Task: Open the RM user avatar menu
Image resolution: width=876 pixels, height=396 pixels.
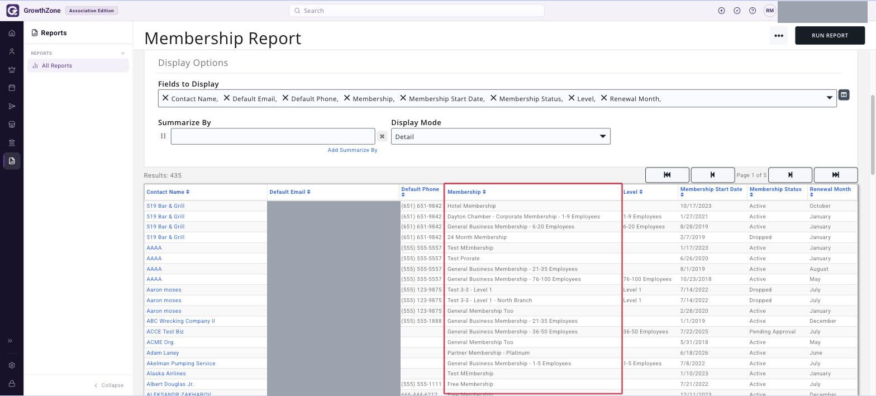Action: point(770,11)
